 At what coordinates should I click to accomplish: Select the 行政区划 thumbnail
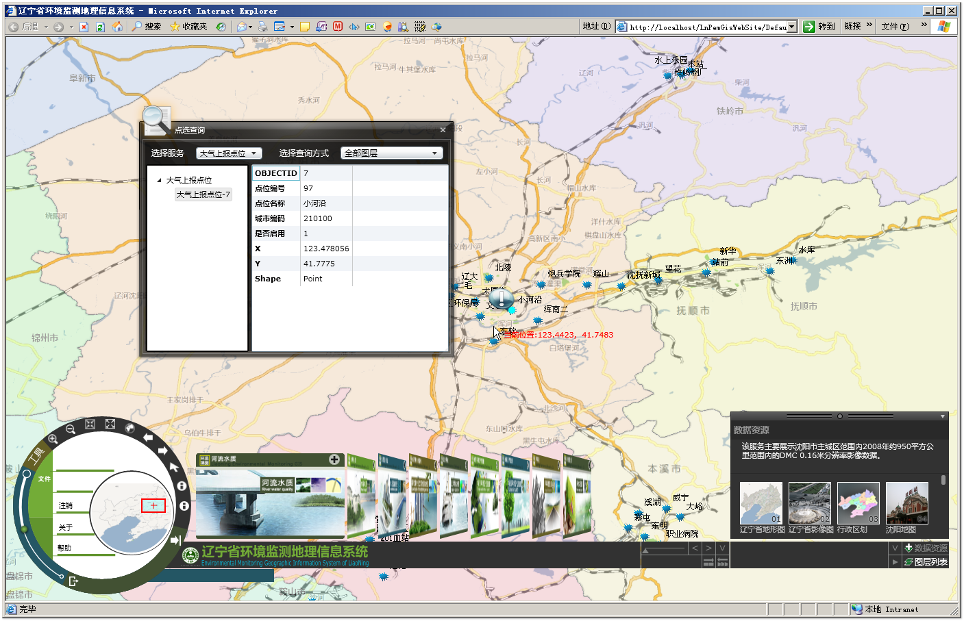pyautogui.click(x=858, y=503)
